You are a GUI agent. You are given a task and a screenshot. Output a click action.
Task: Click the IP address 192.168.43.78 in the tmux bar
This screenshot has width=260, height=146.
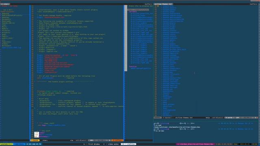coord(34,144)
